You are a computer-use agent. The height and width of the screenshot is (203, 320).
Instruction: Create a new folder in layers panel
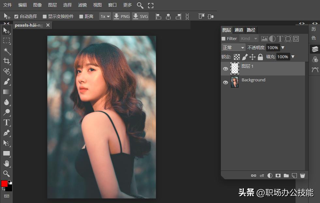click(286, 175)
